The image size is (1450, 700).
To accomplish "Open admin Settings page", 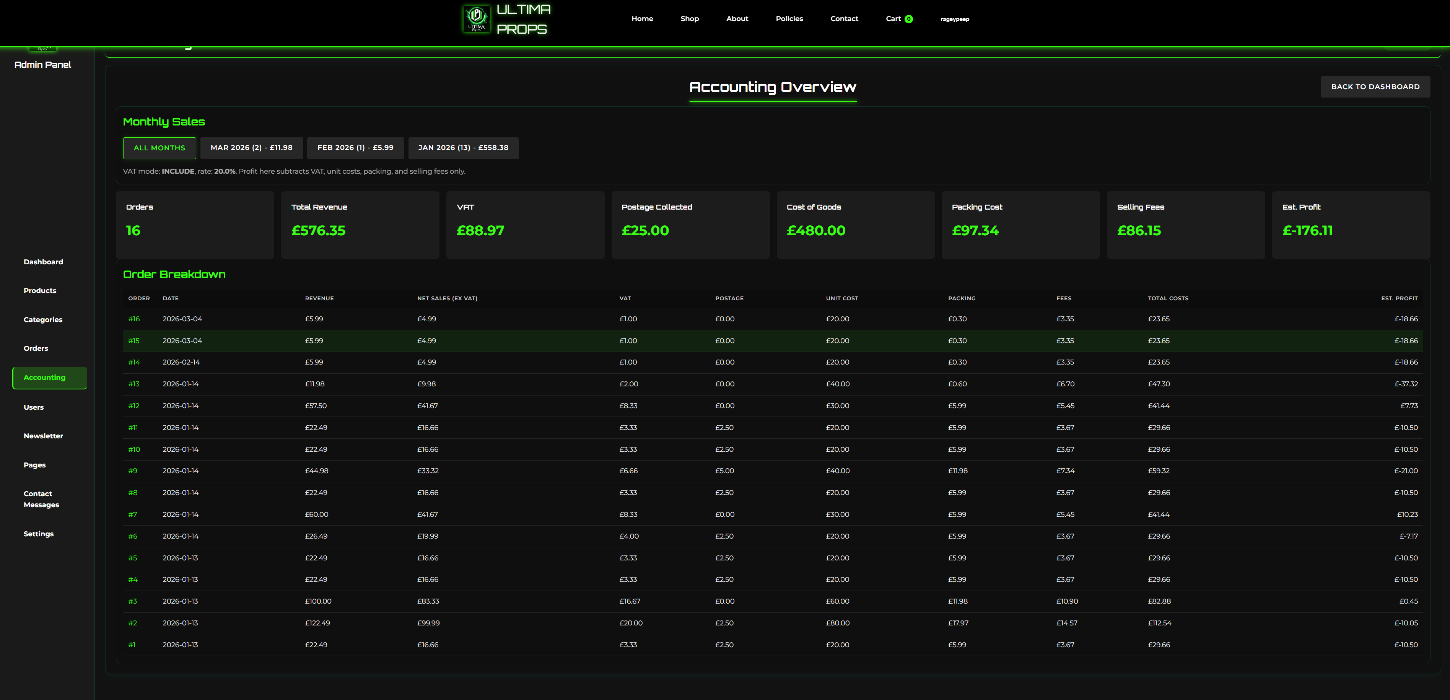I will [x=39, y=534].
